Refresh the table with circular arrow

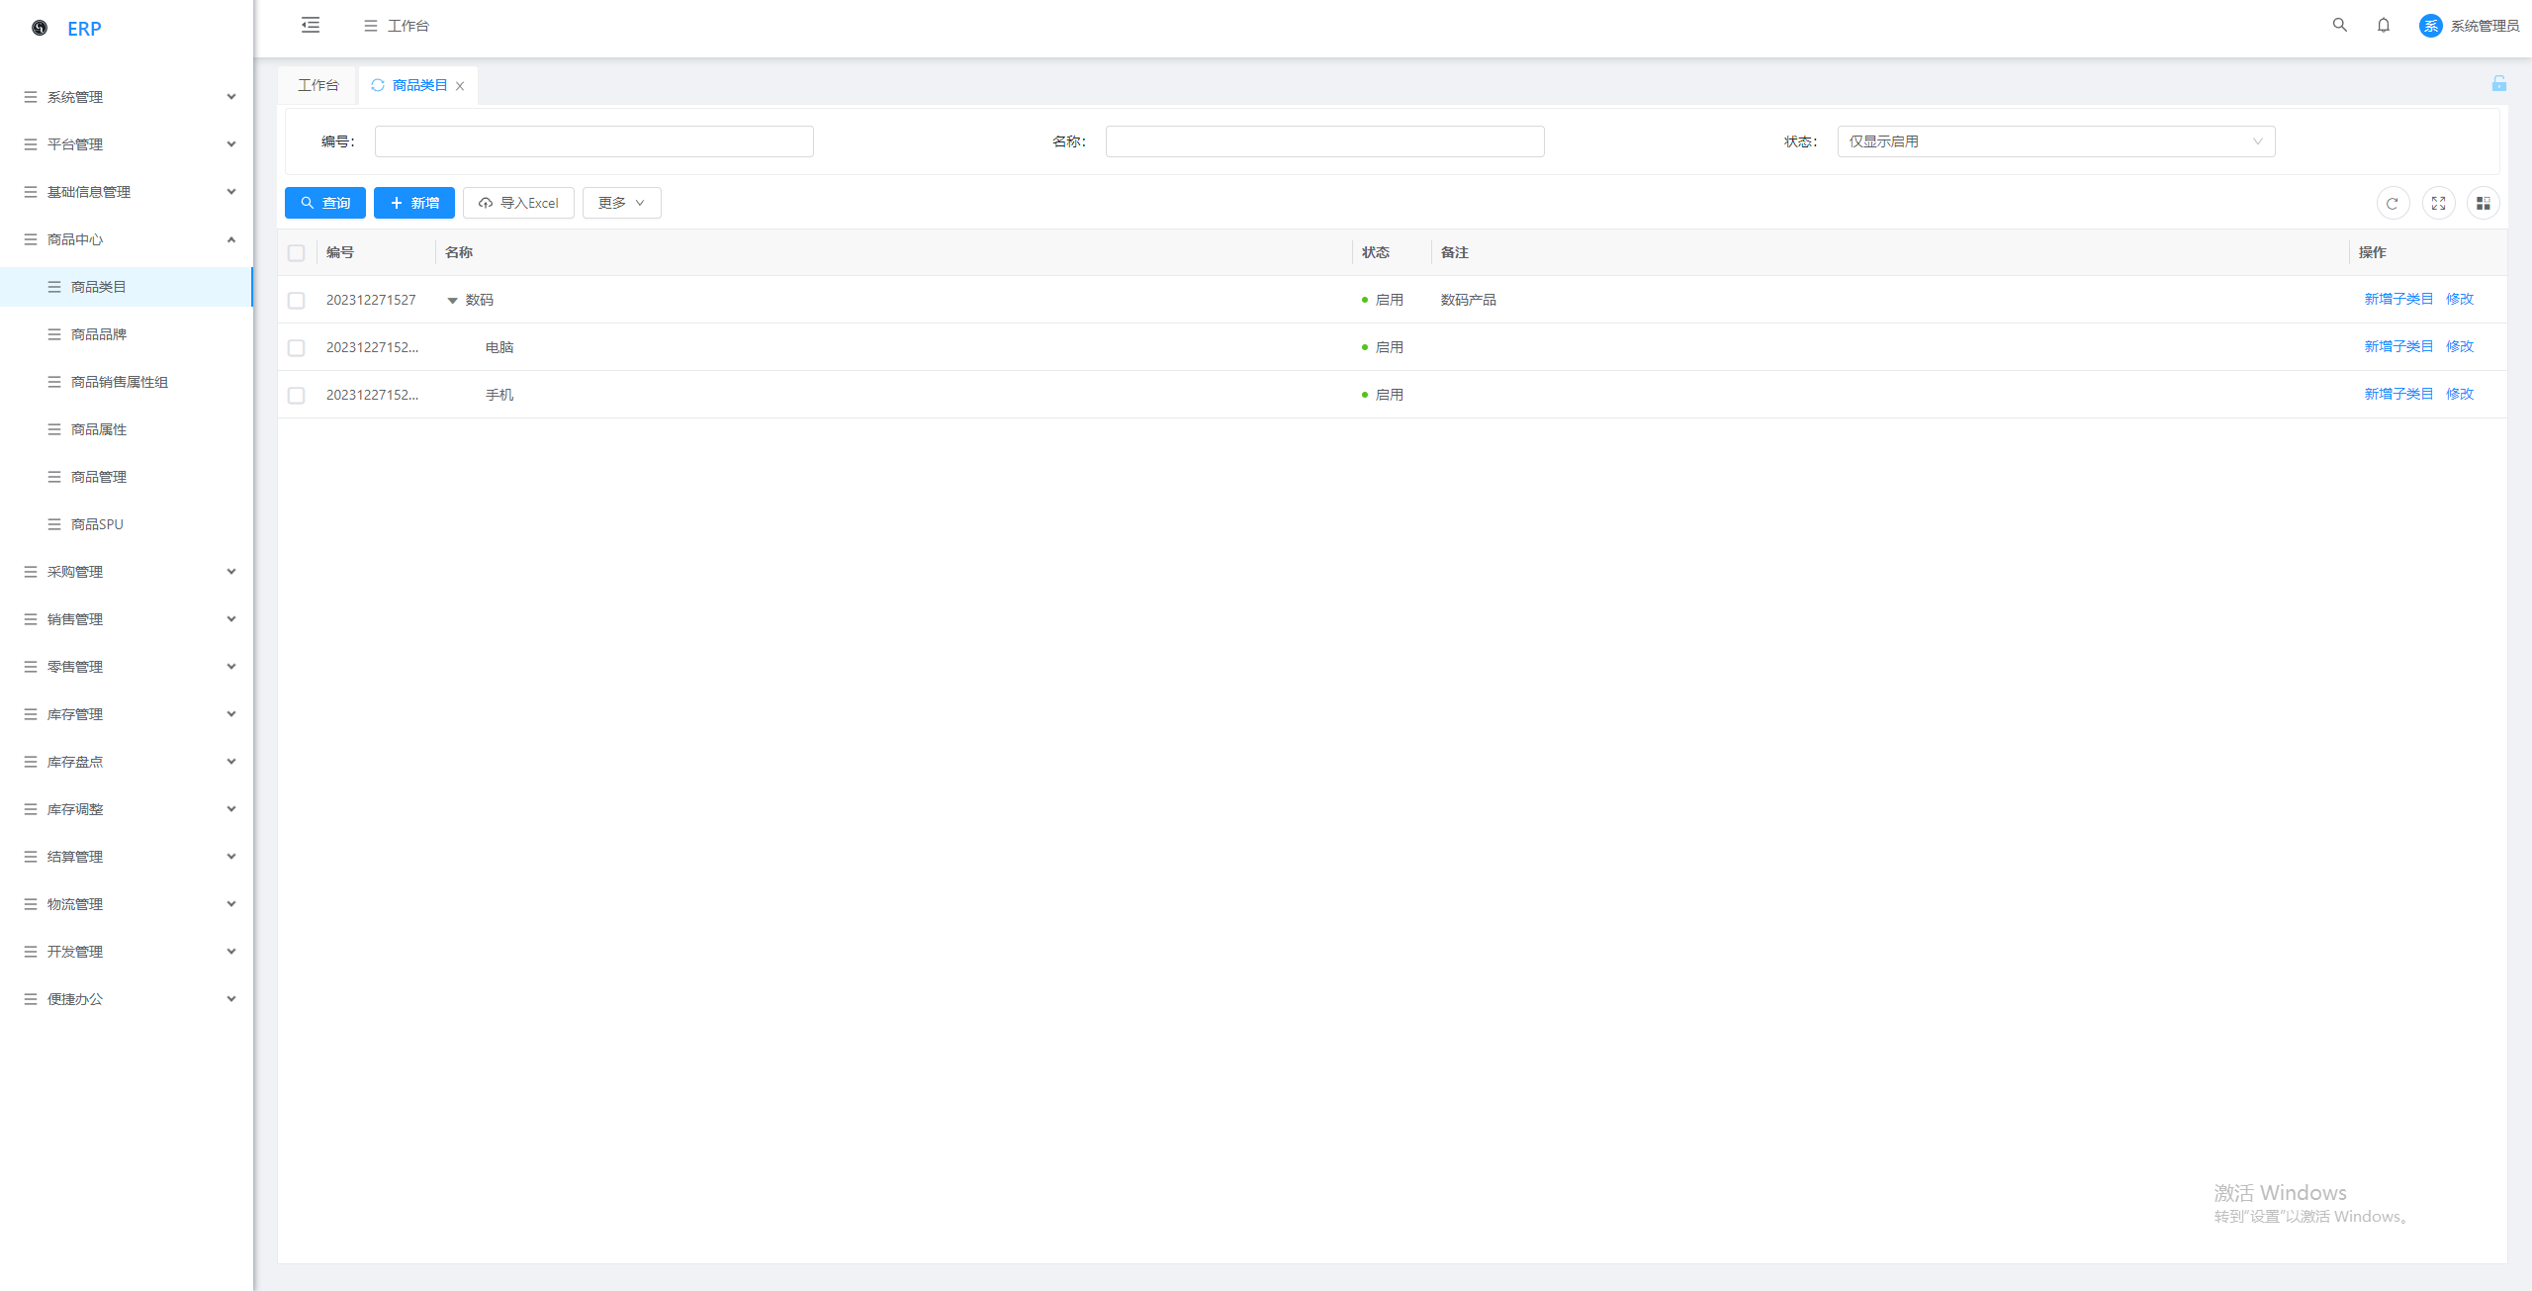pos(2393,204)
